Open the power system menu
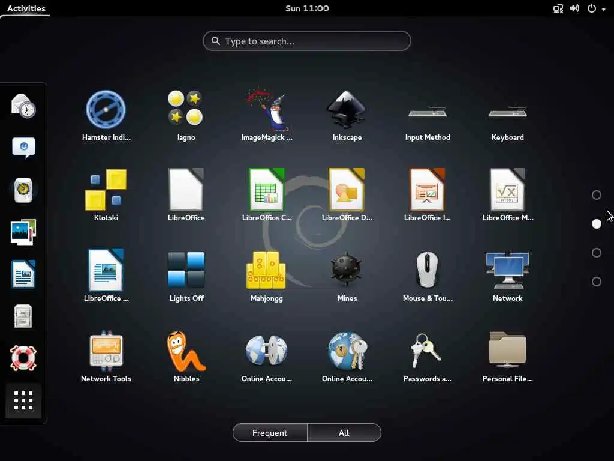The image size is (614, 461). [596, 8]
